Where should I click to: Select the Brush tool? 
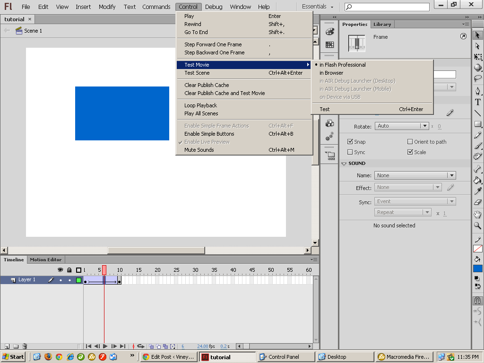click(x=477, y=146)
